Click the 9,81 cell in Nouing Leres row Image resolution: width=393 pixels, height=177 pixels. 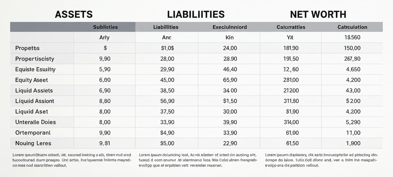105,143
